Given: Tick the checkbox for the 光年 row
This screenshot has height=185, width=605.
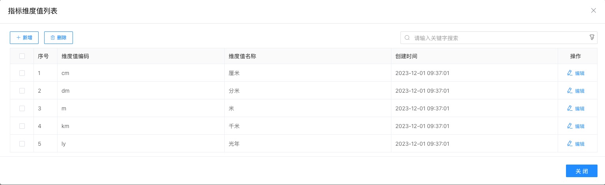Looking at the screenshot, I should click(22, 144).
